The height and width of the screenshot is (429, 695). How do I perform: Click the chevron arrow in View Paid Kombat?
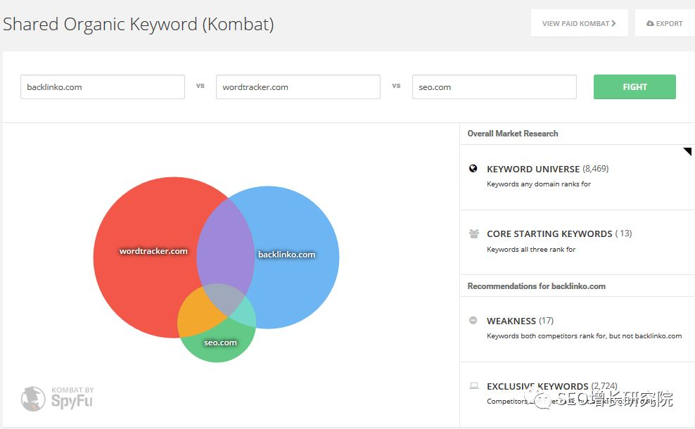pyautogui.click(x=613, y=23)
